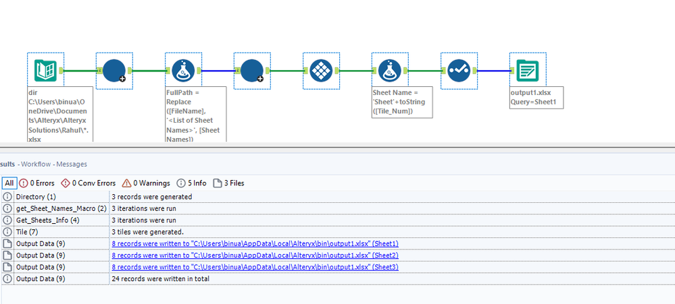Select the Directory input tool
The width and height of the screenshot is (675, 304).
click(45, 70)
